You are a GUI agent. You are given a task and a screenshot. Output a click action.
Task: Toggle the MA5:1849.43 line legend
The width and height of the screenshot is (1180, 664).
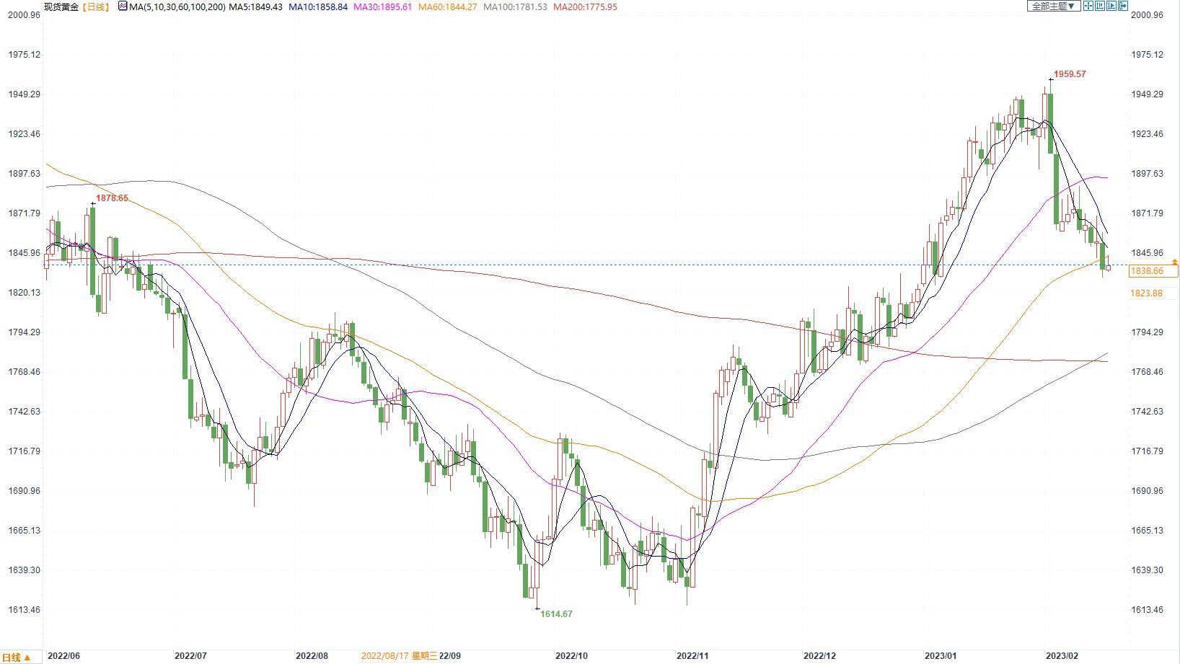tap(255, 6)
